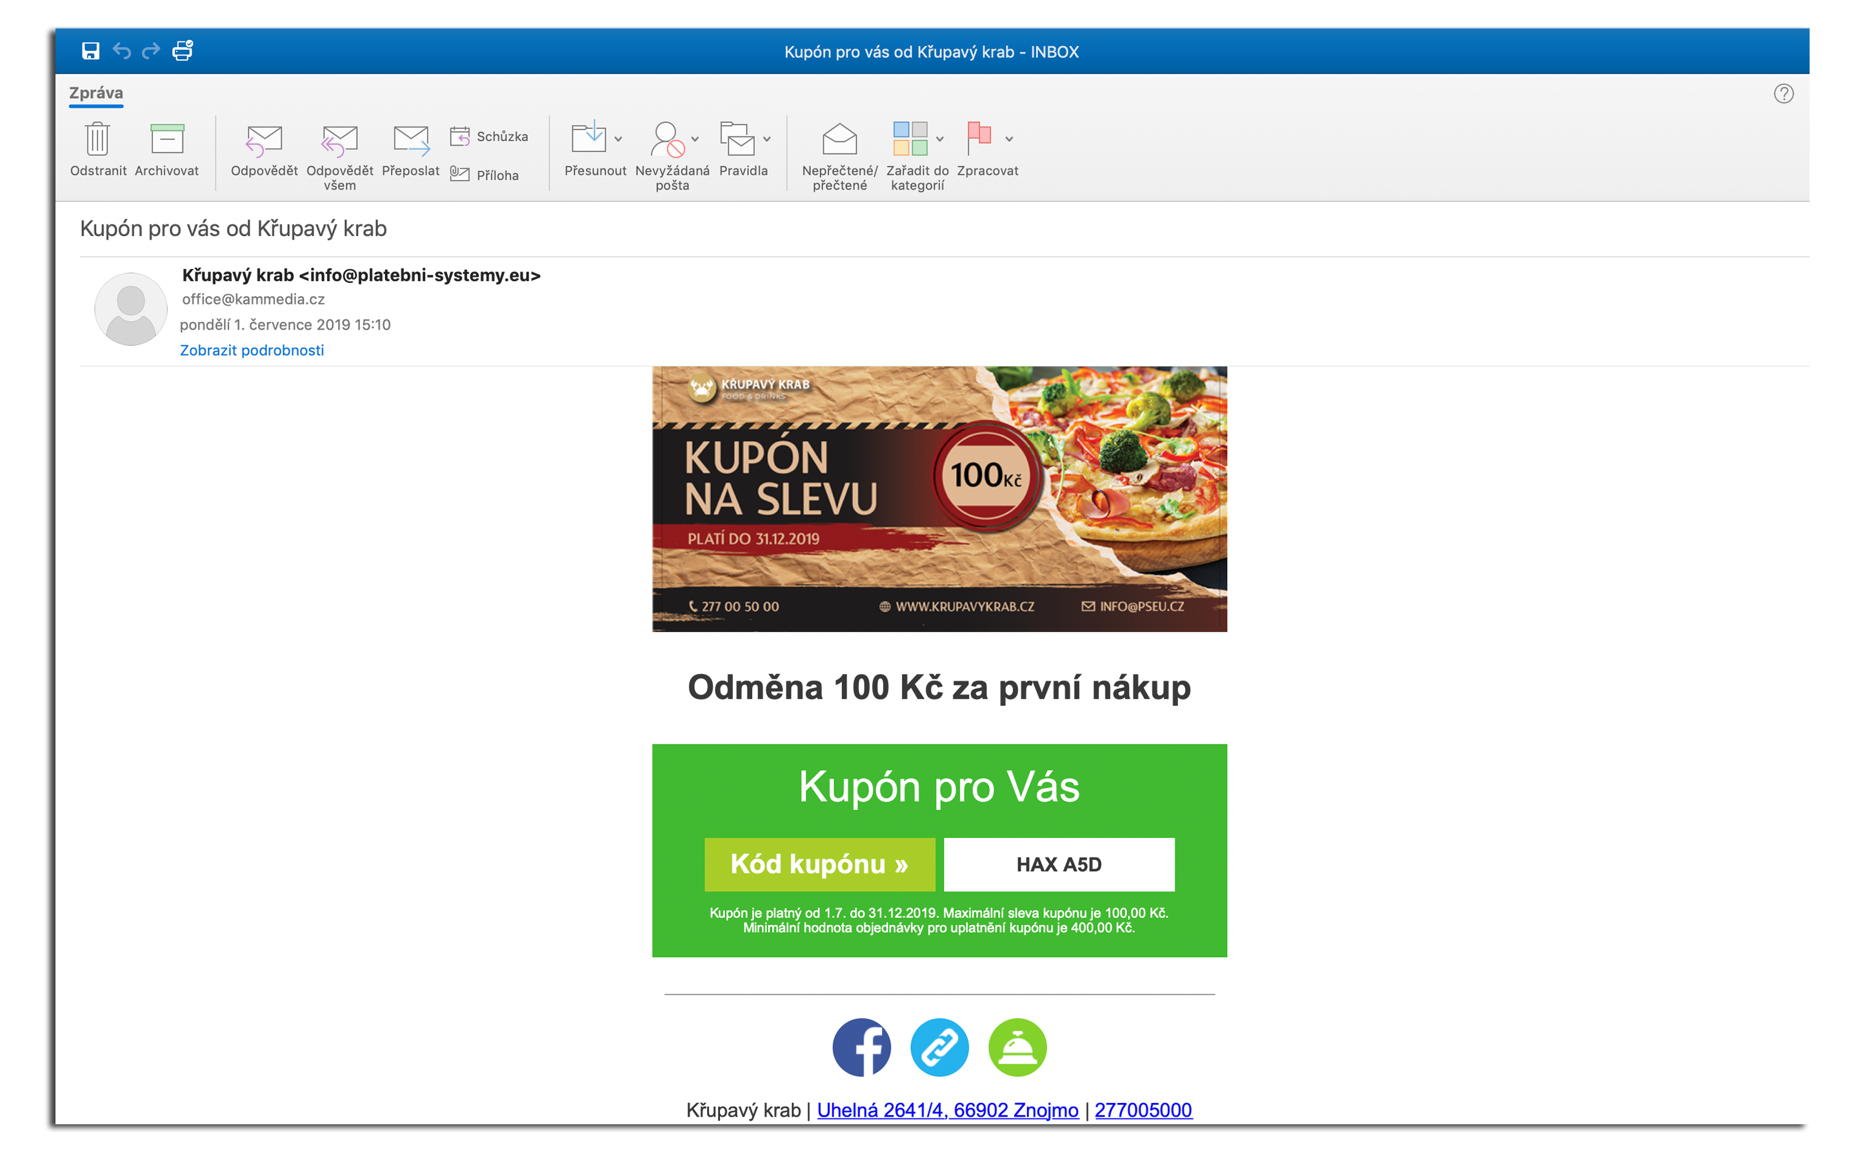Open the Uhelná 2641/4 Znojmo address link
This screenshot has height=1161, width=1858.
tap(948, 1109)
